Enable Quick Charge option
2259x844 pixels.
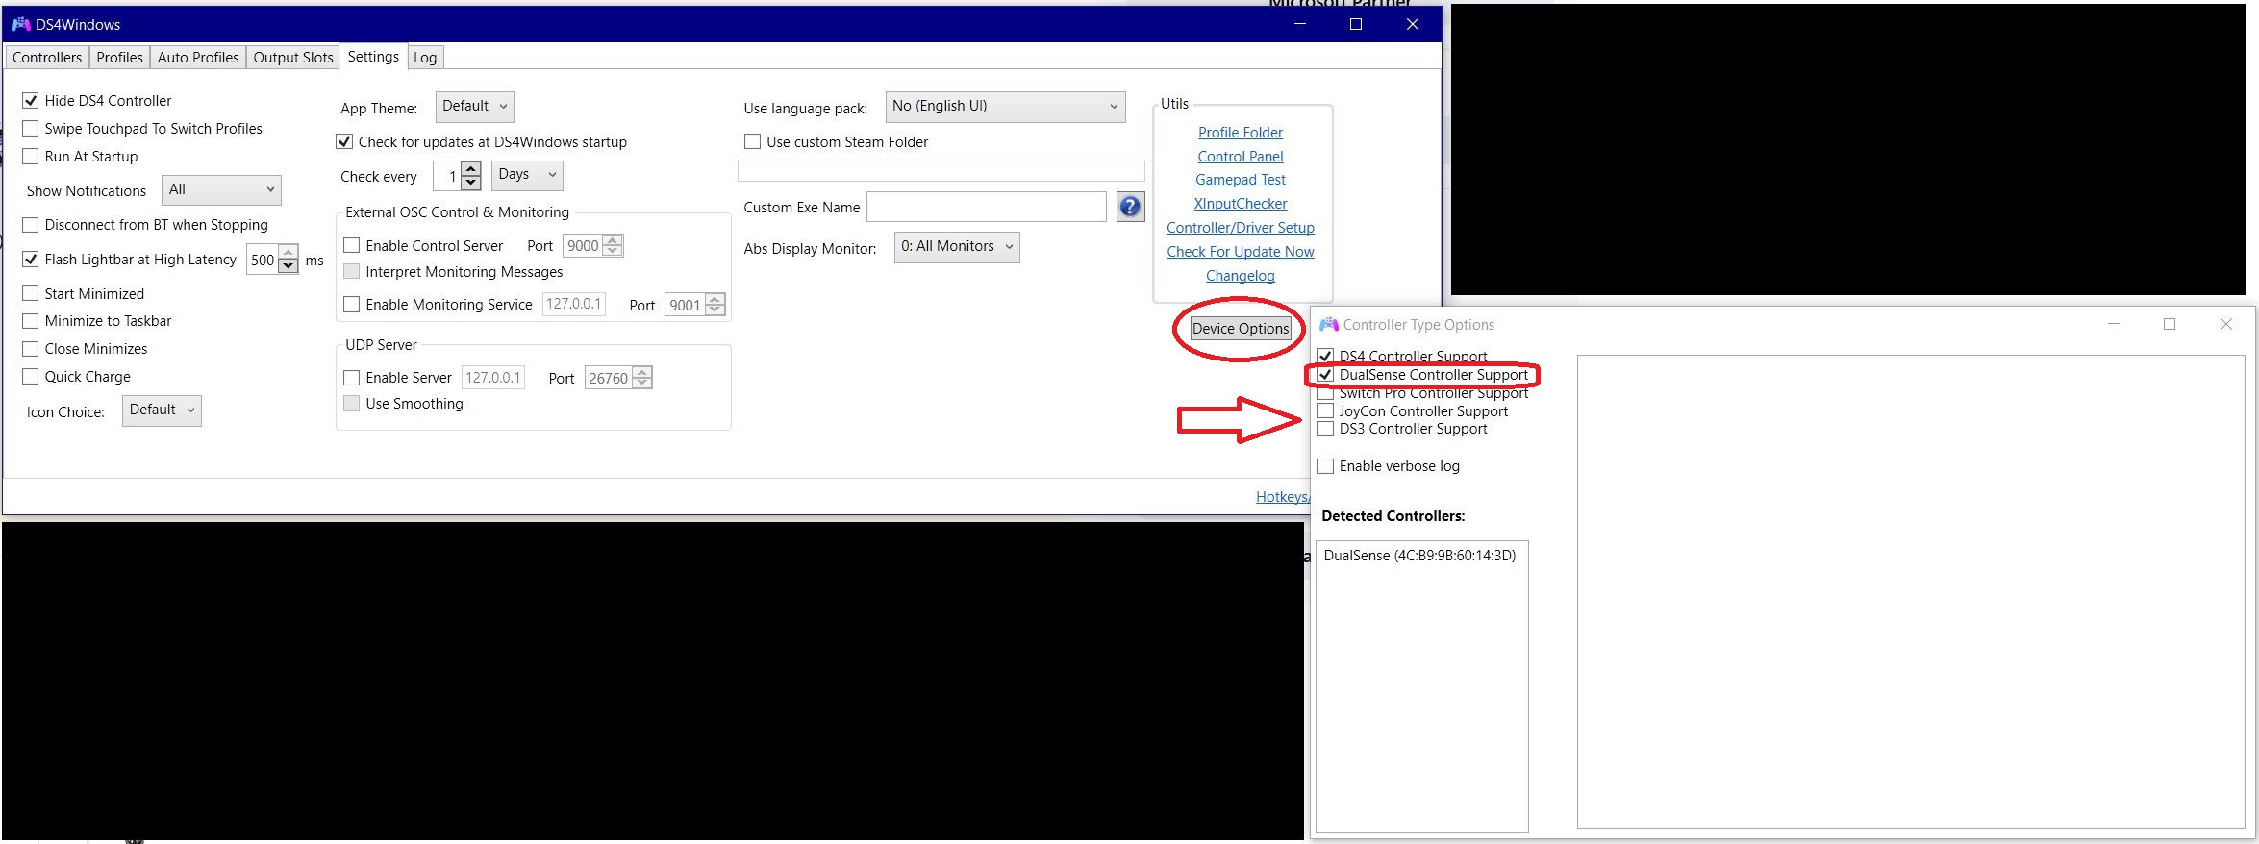[x=31, y=377]
